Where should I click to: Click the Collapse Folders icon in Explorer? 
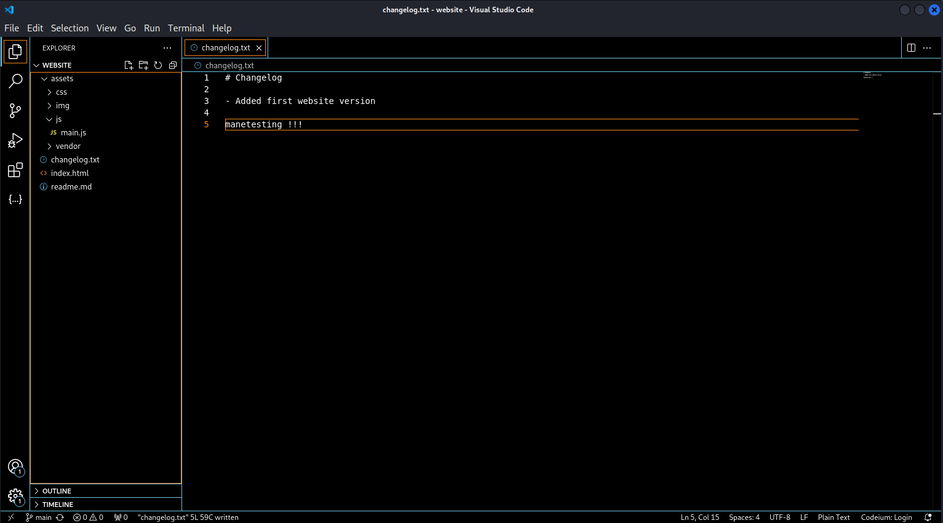[x=172, y=65]
